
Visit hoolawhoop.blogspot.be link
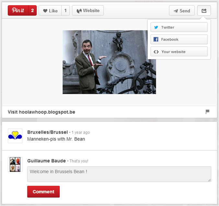click(x=41, y=112)
